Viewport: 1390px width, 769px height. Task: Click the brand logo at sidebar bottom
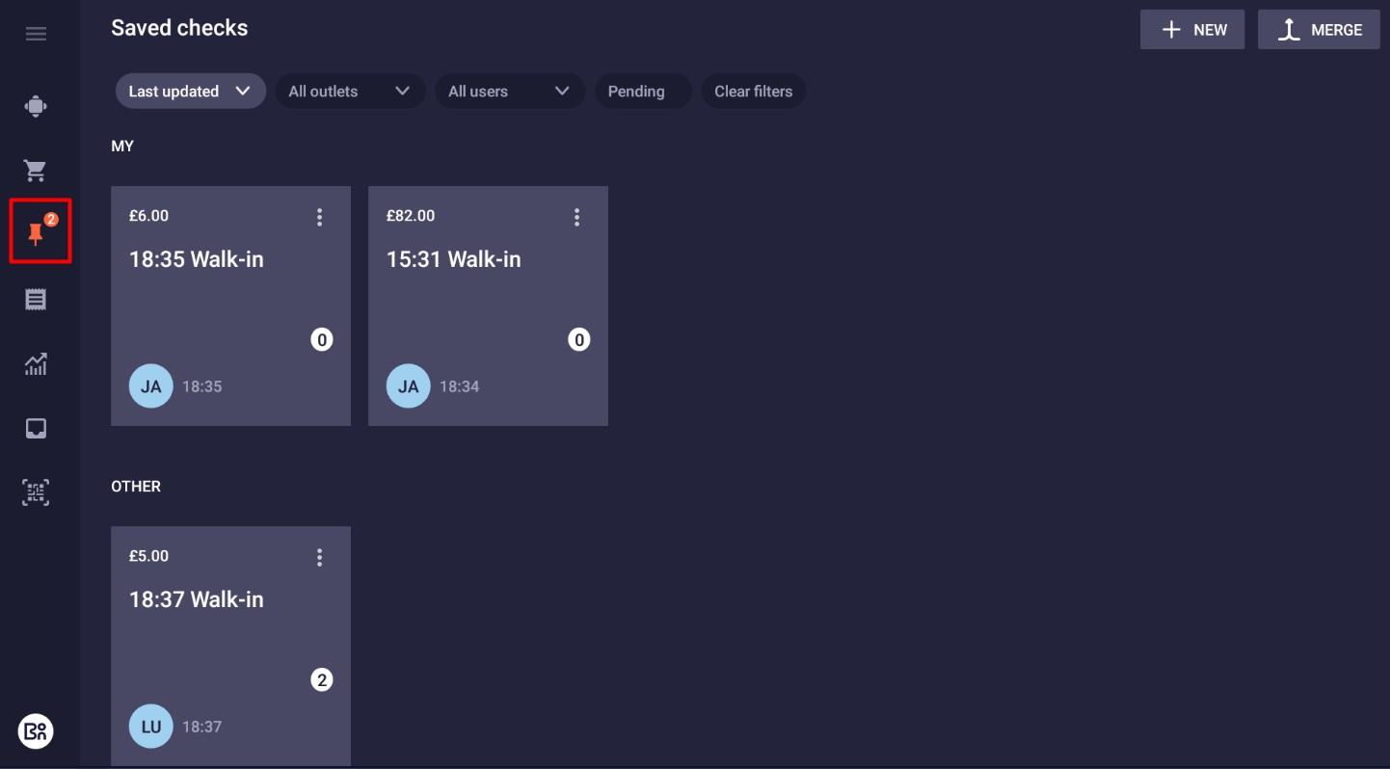(36, 731)
